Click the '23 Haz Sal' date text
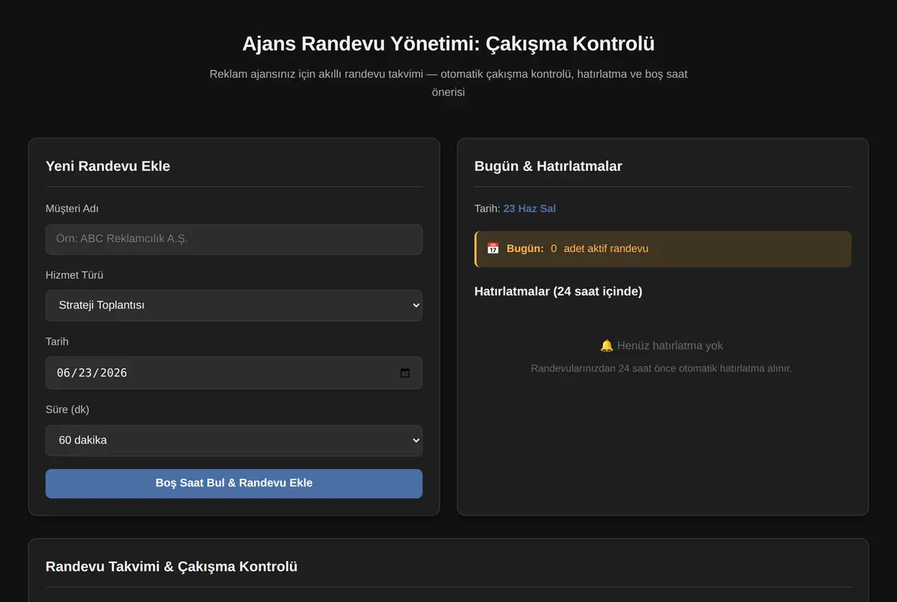 [529, 208]
